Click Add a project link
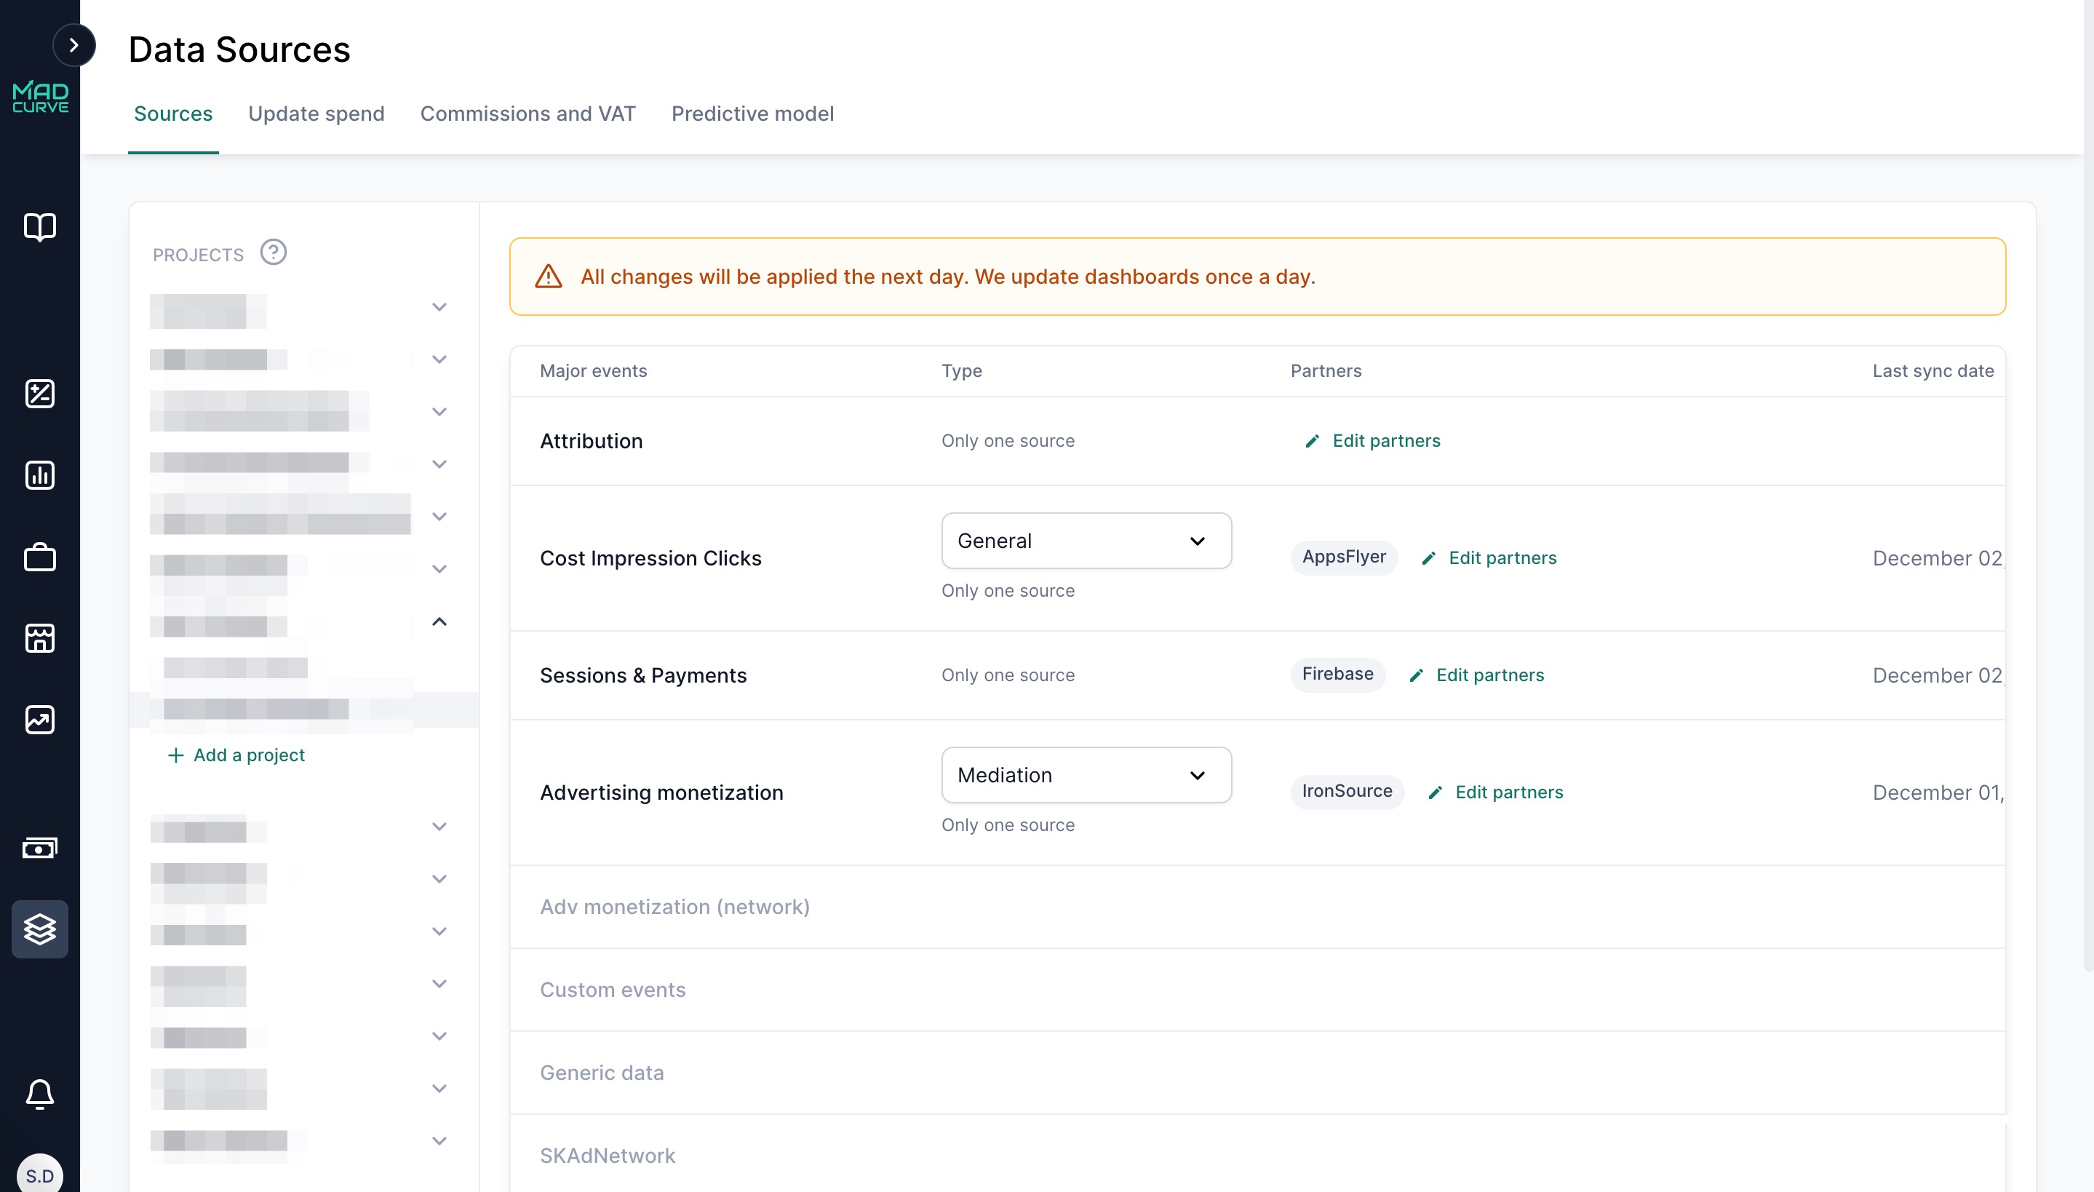 click(236, 755)
